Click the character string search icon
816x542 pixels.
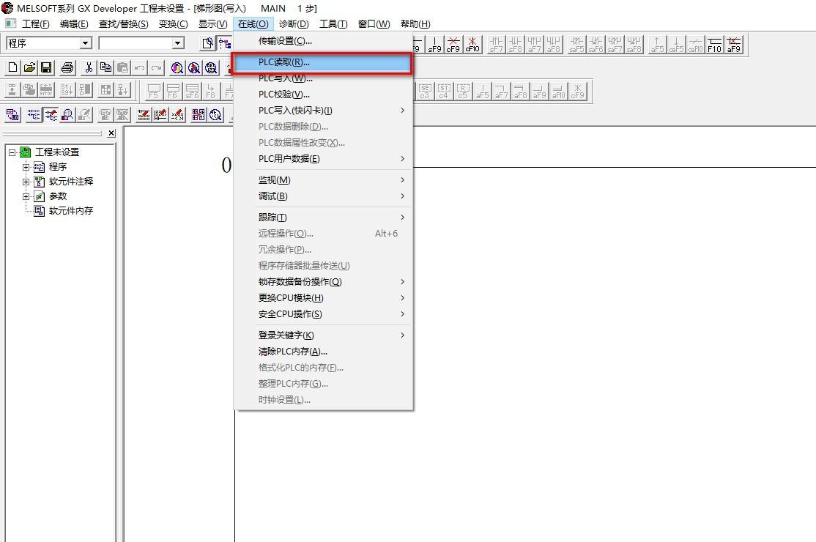click(211, 67)
